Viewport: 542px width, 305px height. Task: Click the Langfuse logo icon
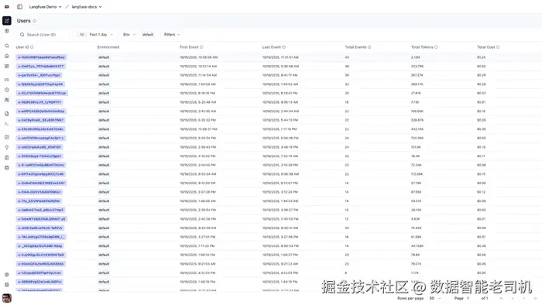[6, 6]
